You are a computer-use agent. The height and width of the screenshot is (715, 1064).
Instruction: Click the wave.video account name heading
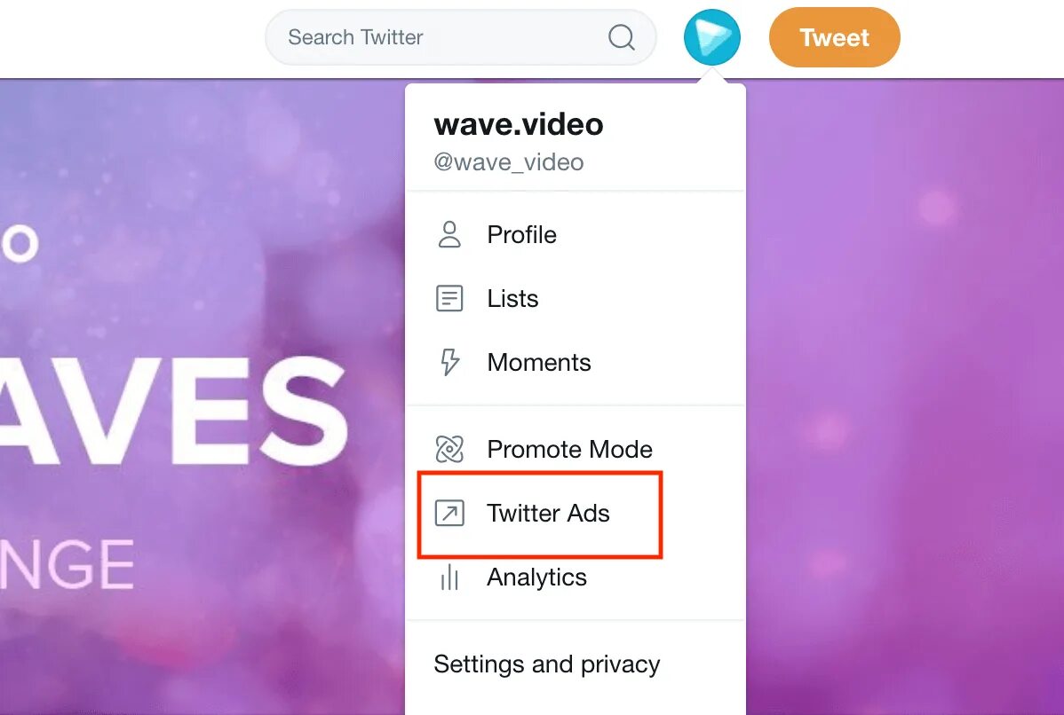(x=519, y=124)
